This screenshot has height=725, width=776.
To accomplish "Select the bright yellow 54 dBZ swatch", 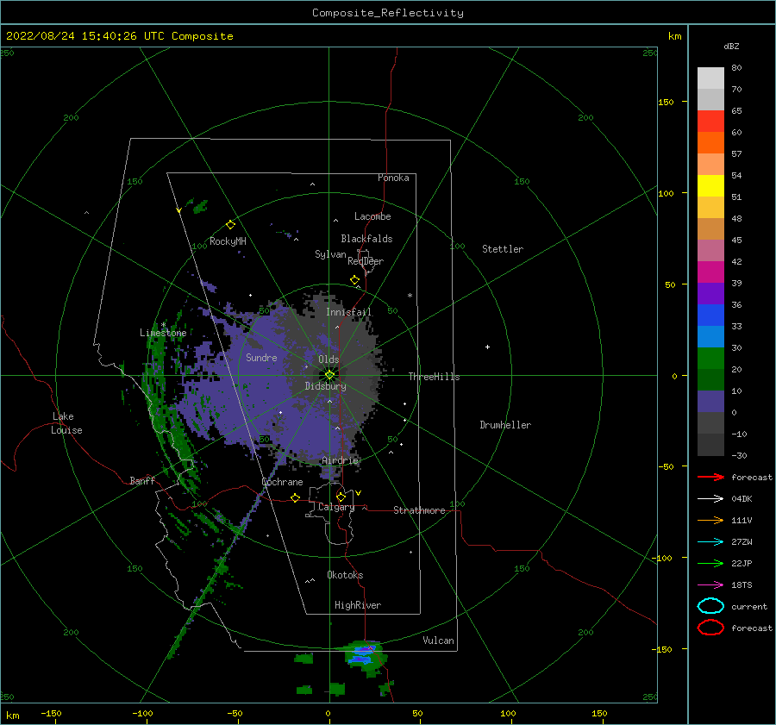I will click(710, 185).
